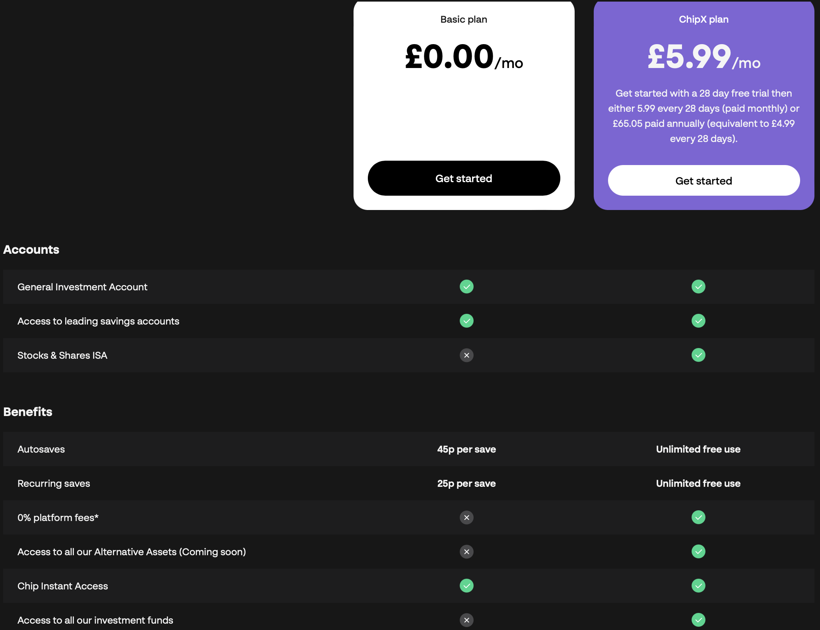
Task: Click ChipX checkmark for 0% platform fees
Action: click(x=698, y=517)
